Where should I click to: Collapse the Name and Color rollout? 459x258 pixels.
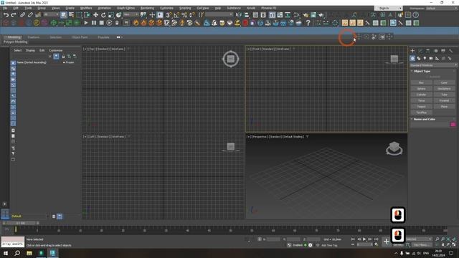[x=424, y=119]
